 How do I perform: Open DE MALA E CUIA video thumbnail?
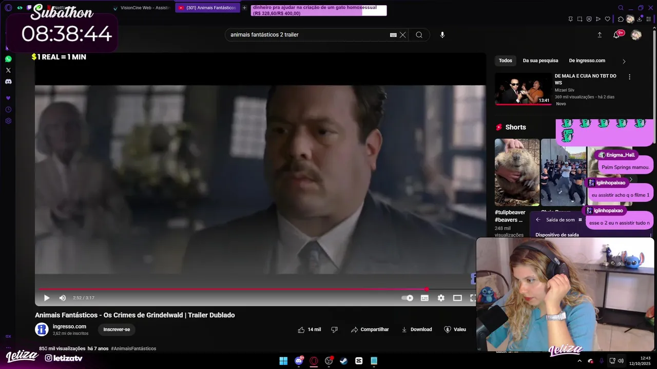tap(523, 89)
